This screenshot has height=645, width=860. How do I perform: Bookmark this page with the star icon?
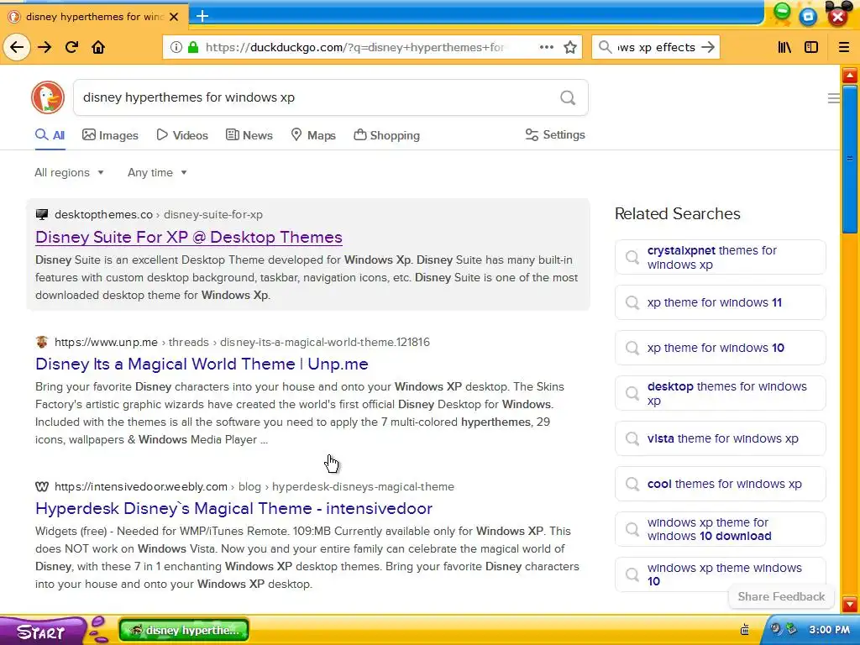(570, 47)
